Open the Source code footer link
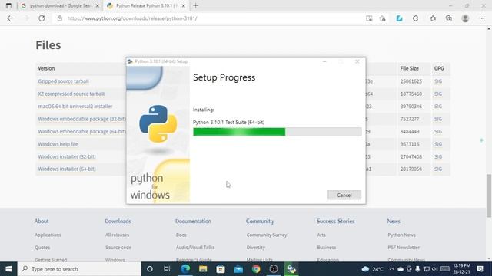 tap(118, 247)
